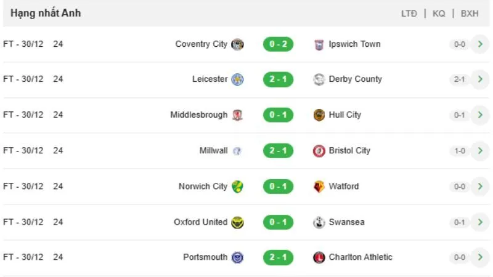Viewport: 493px width, 277px height.
Task: Open the BXH standings tab
Action: coord(470,14)
